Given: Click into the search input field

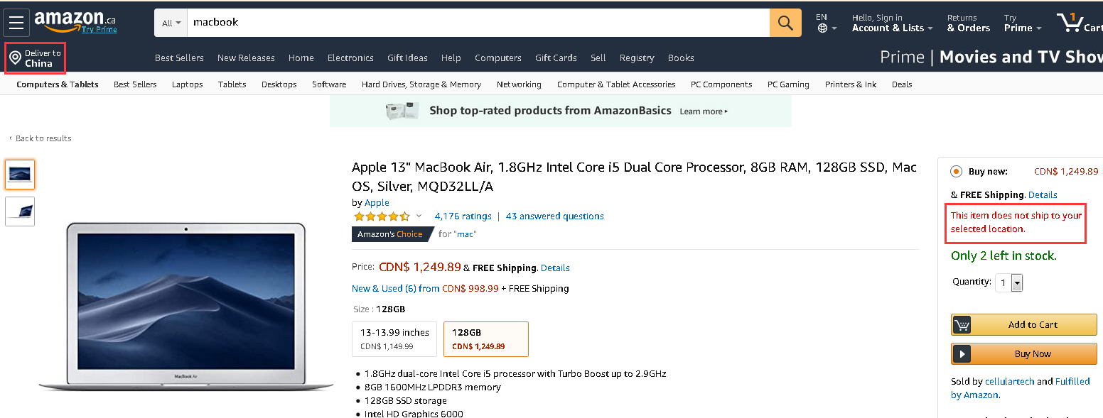Looking at the screenshot, I should 476,23.
